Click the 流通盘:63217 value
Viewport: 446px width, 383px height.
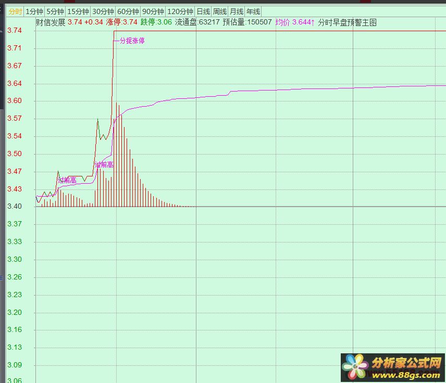click(x=197, y=22)
